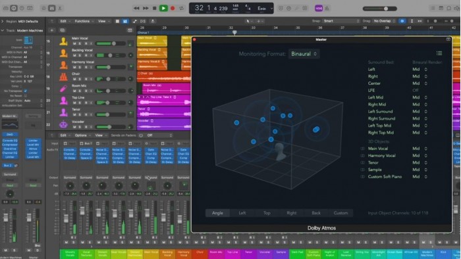
Task: Solo the Tenor track
Action: pos(80,115)
